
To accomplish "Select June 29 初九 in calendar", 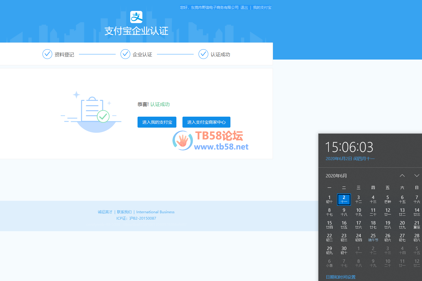I will tap(329, 251).
